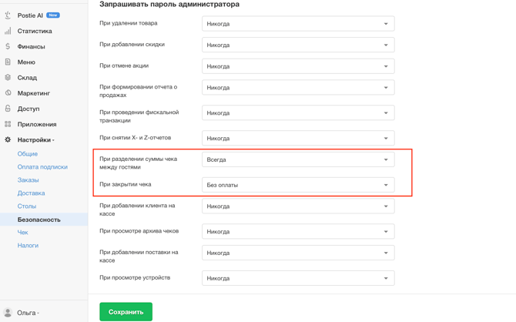This screenshot has width=516, height=322.
Task: Open the При отмене акции dropdown
Action: [x=298, y=66]
